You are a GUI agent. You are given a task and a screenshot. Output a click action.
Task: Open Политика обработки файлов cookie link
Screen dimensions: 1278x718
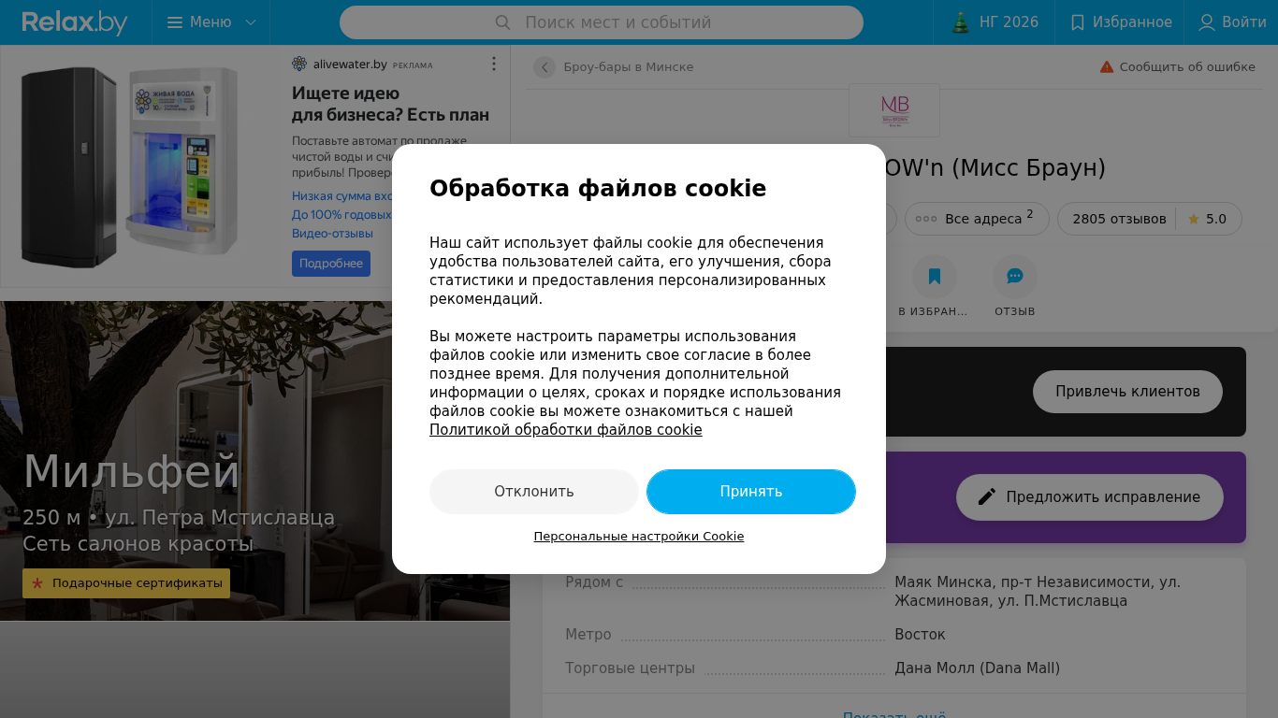pos(565,430)
